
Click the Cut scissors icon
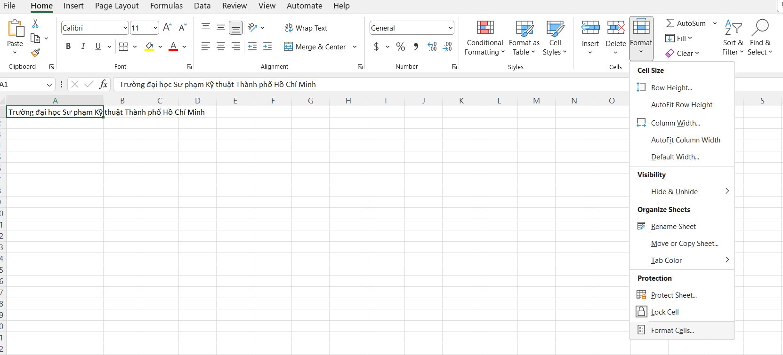35,24
